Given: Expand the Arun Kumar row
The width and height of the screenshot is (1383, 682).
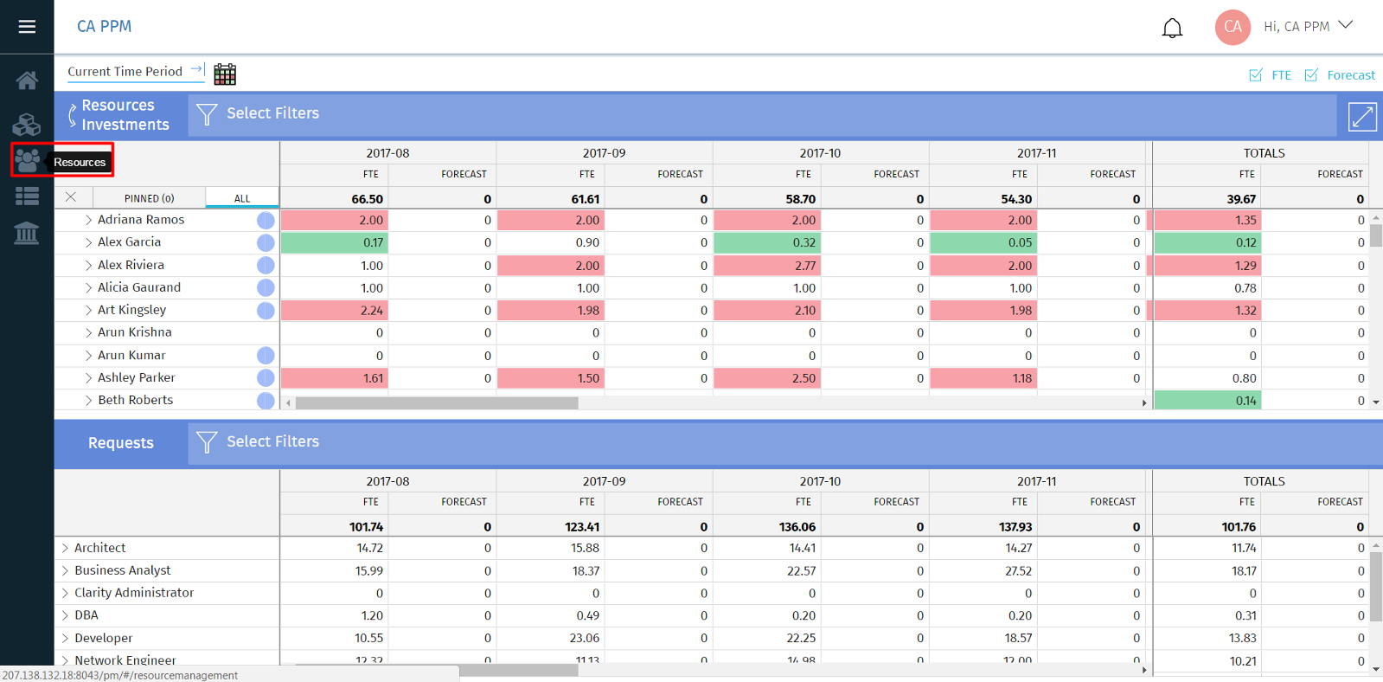Looking at the screenshot, I should pyautogui.click(x=88, y=355).
